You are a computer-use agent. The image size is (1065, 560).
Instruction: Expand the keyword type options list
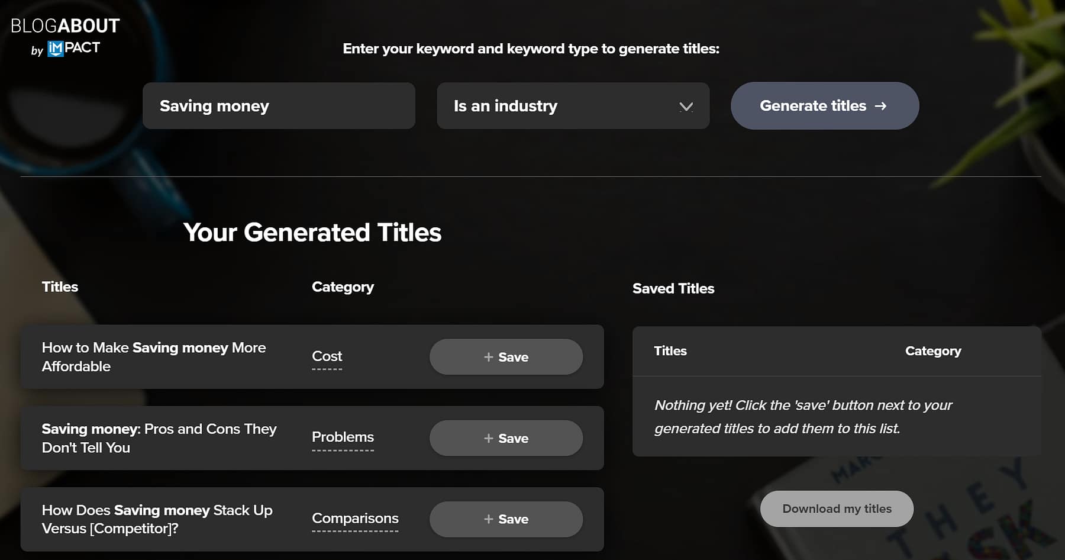(573, 106)
